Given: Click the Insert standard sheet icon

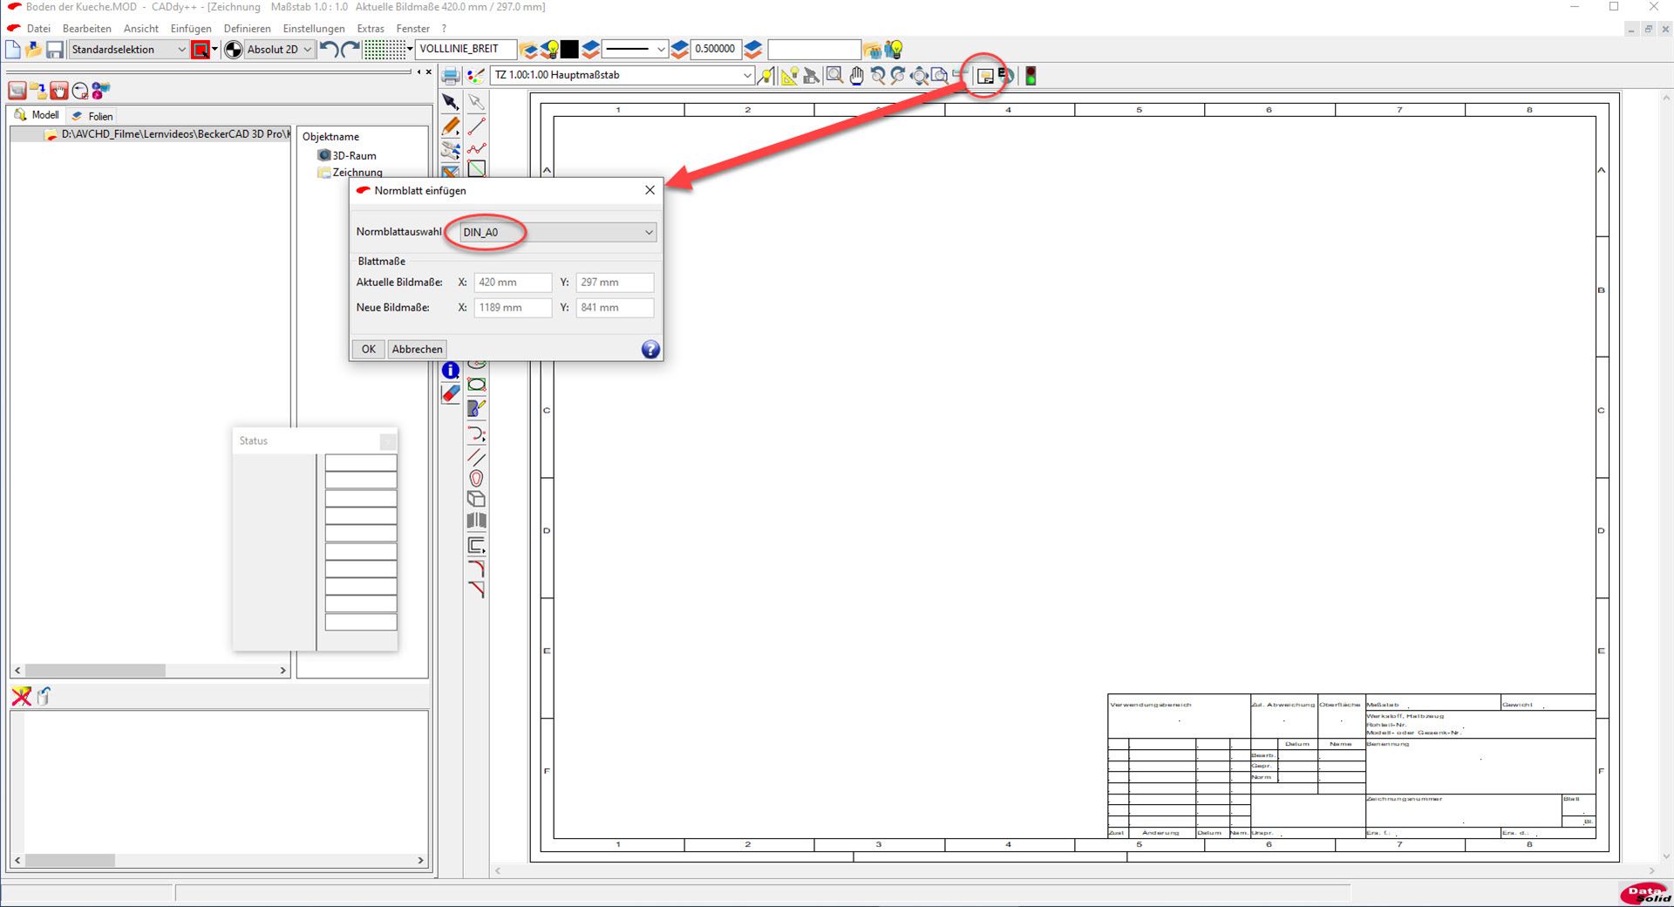Looking at the screenshot, I should pyautogui.click(x=985, y=76).
